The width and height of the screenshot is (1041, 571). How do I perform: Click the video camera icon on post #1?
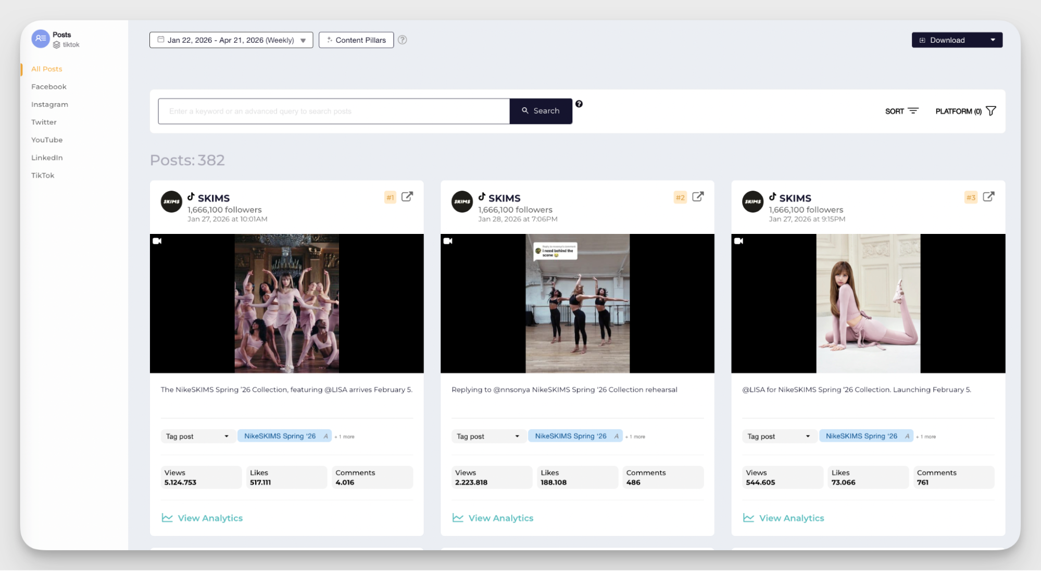[x=157, y=241]
